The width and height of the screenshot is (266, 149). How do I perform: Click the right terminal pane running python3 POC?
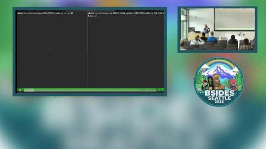(126, 50)
